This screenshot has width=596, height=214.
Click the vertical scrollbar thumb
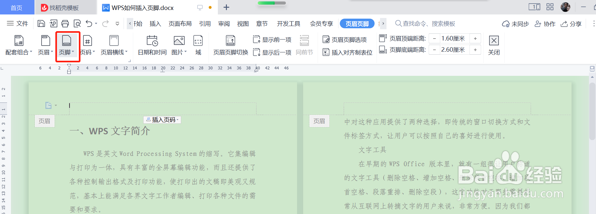592,111
